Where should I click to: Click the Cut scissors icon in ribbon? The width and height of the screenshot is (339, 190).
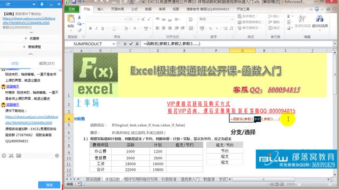79,17
